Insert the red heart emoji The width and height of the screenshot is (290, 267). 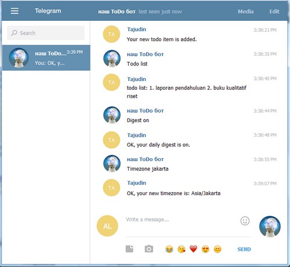pyautogui.click(x=193, y=249)
